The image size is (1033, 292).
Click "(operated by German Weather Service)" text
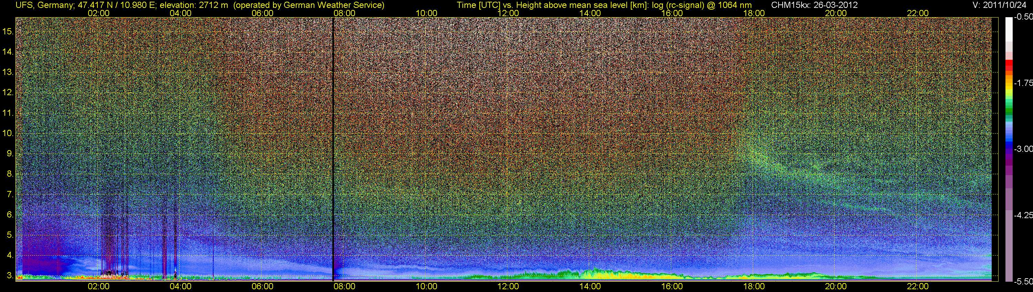(x=309, y=5)
